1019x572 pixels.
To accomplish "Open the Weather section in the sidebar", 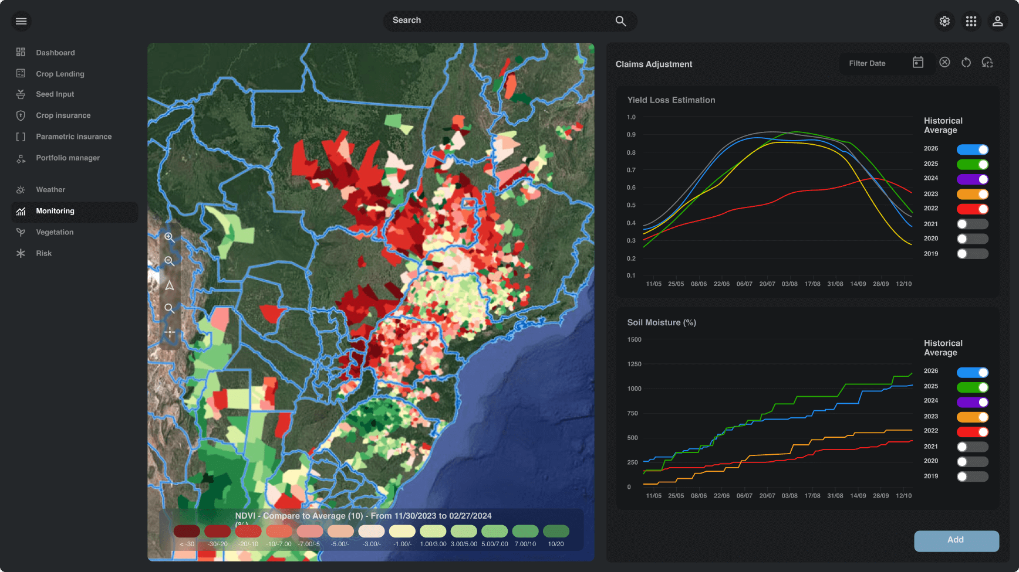I will (x=51, y=189).
